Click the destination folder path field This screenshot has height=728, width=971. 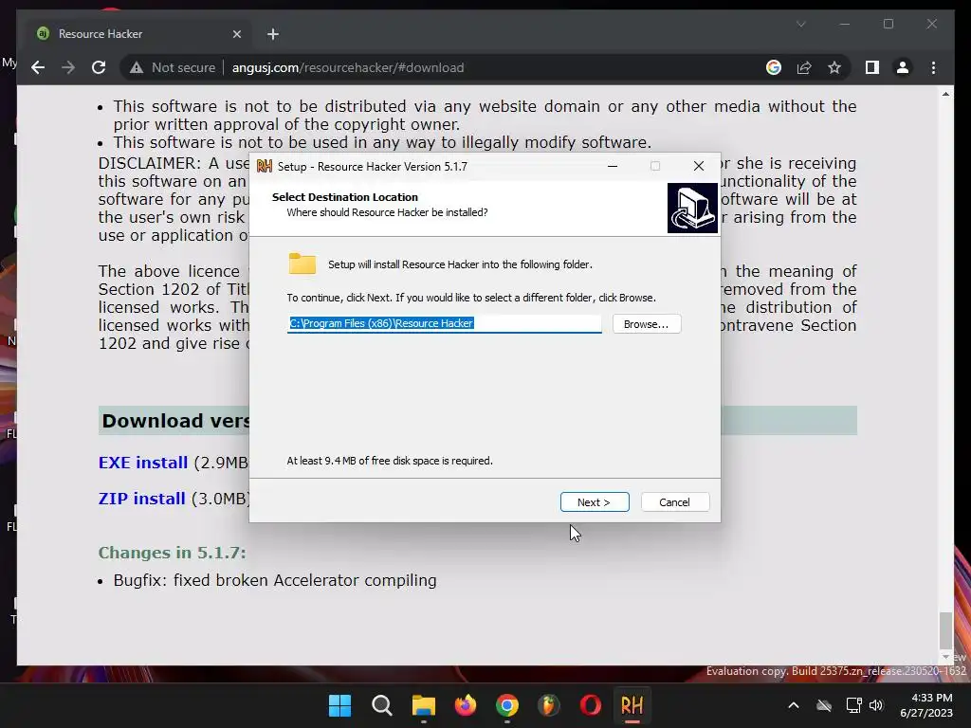tap(444, 323)
